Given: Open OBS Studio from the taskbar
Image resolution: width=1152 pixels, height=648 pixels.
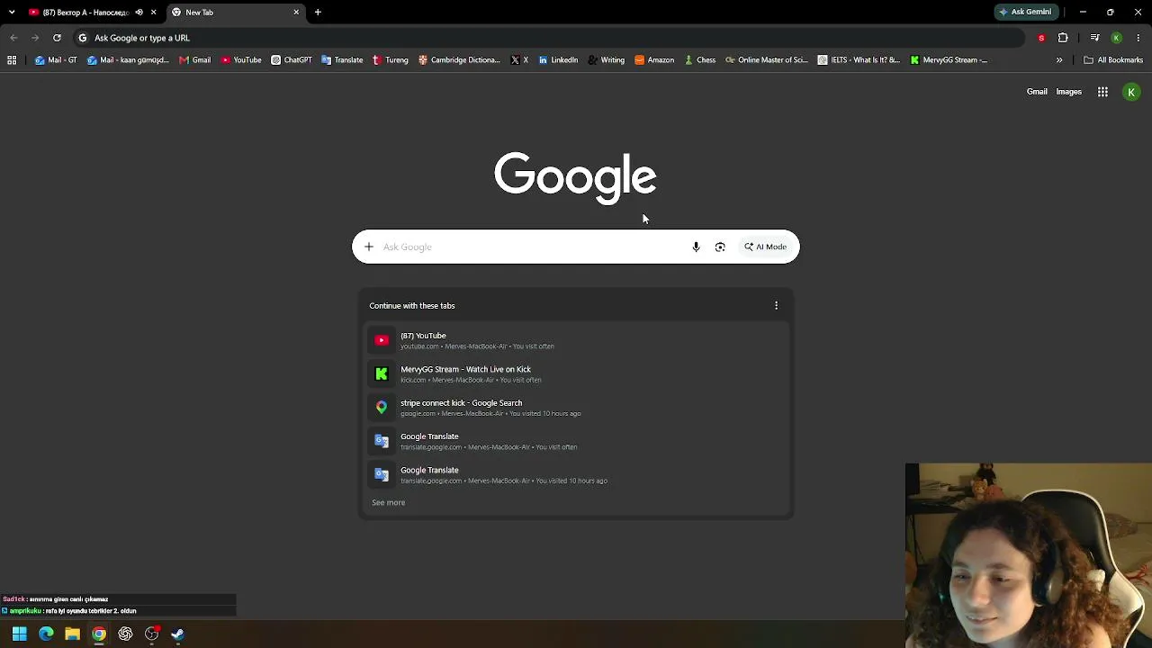Looking at the screenshot, I should point(151,634).
